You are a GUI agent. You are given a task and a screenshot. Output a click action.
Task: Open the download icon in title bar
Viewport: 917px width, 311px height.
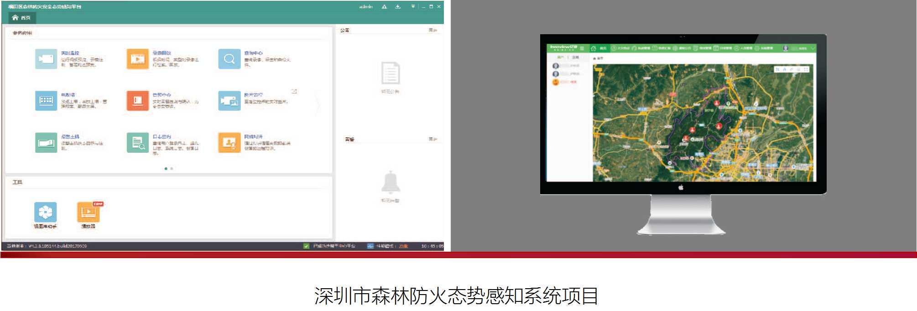(398, 6)
